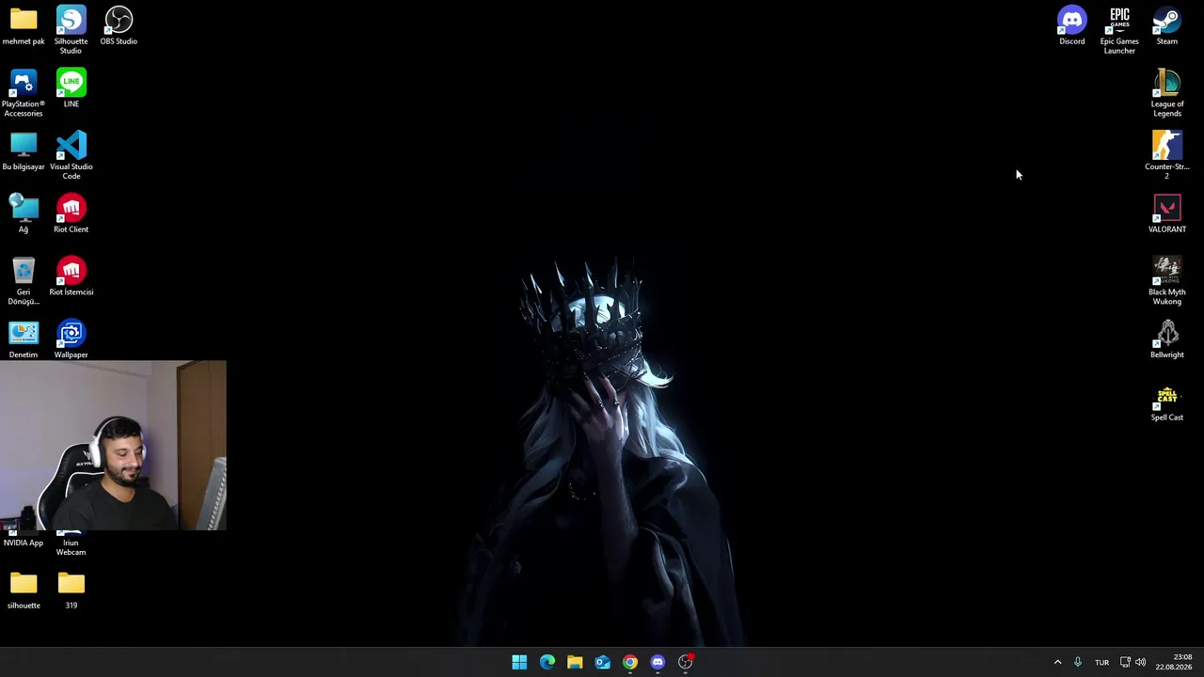Click the microphone tray icon
1204x677 pixels.
(1078, 662)
